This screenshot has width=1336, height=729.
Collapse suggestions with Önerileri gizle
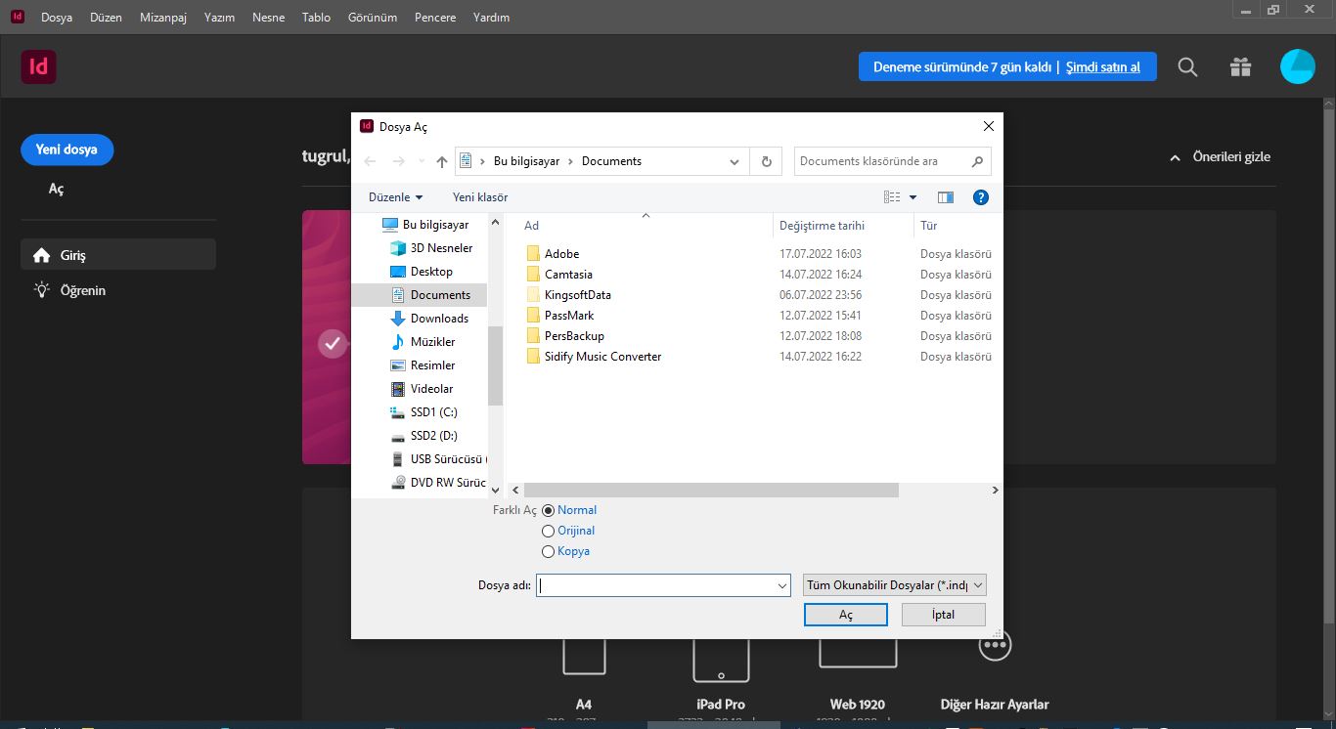pos(1220,157)
